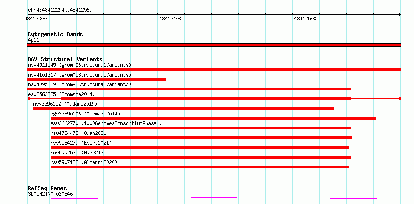Viewport: 414px width, 204px height.
Task: Open variant label nsv3396152 (Audano2019)
Action: point(65,104)
